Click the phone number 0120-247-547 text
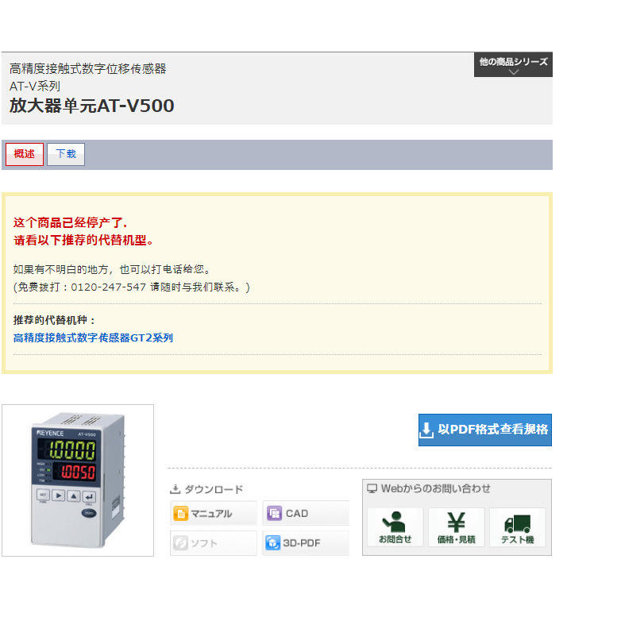Image resolution: width=621 pixels, height=621 pixels. pos(108,287)
